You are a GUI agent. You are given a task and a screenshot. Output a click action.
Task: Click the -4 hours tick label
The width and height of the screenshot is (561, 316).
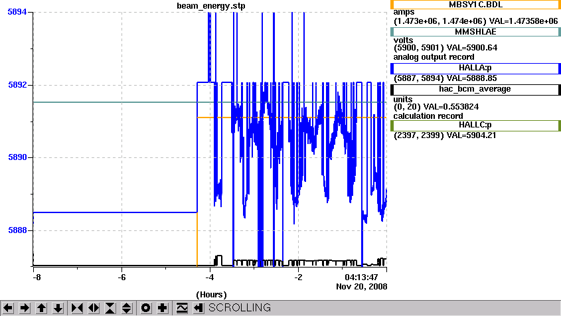coord(210,277)
